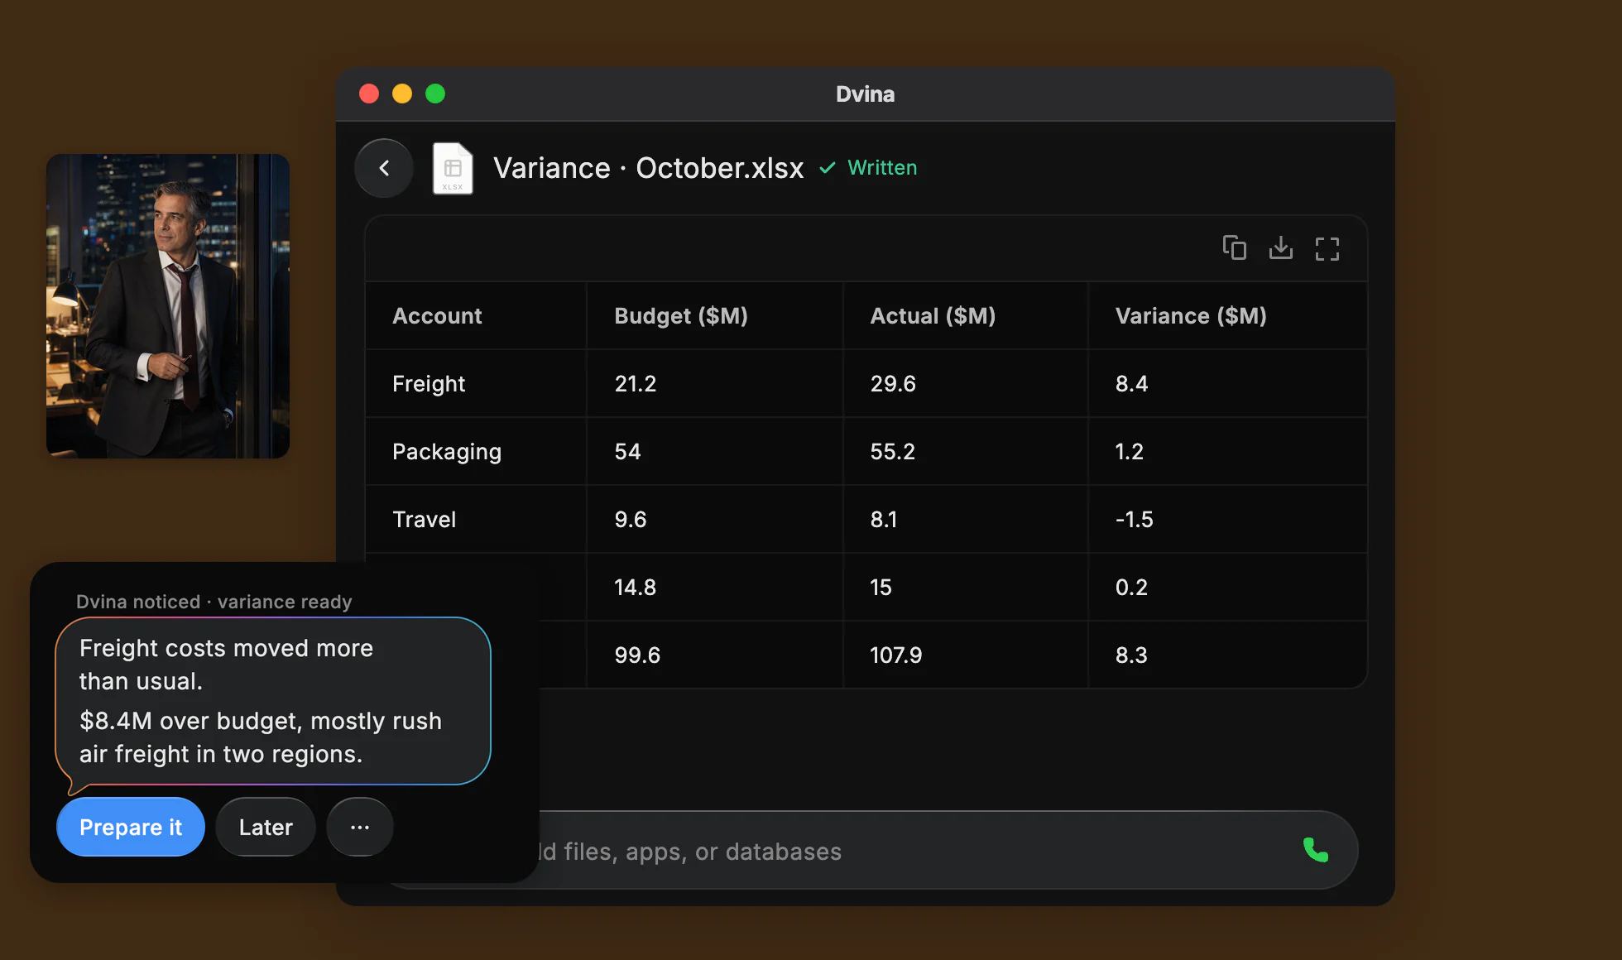Click total budget value 99.6
Viewport: 1622px width, 960px height.
pos(637,655)
